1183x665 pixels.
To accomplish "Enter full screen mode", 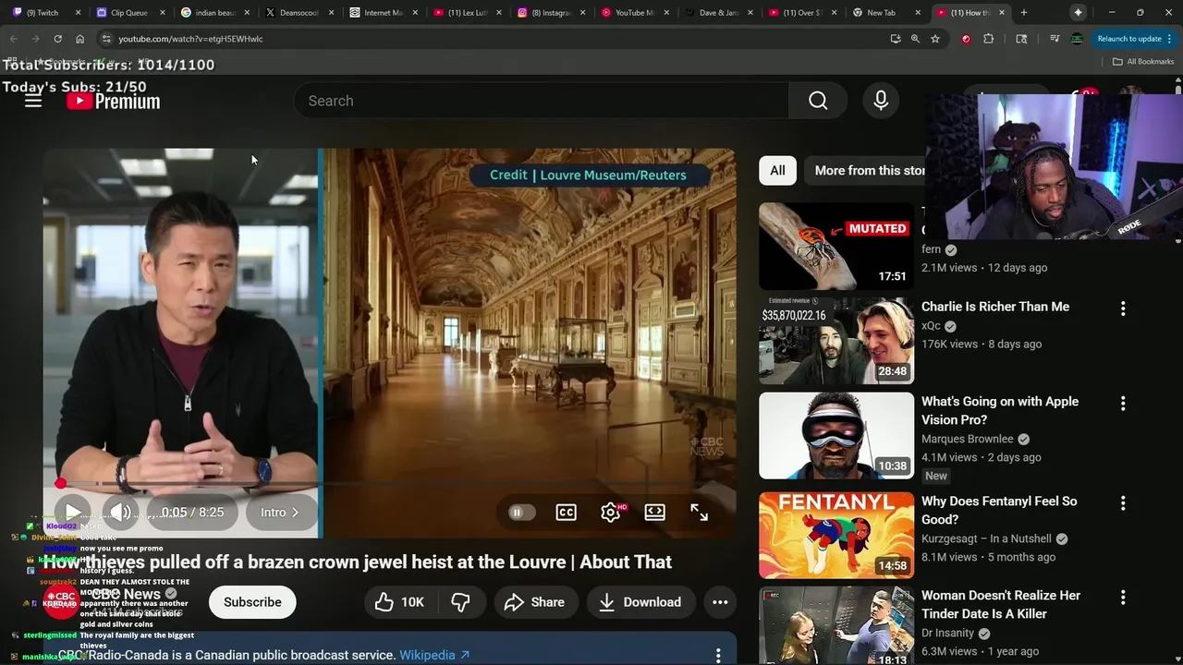I will pyautogui.click(x=699, y=513).
